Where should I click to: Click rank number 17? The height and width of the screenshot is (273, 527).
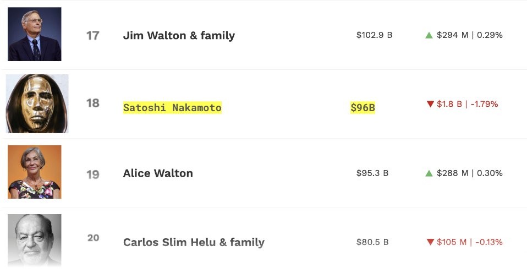pos(93,35)
